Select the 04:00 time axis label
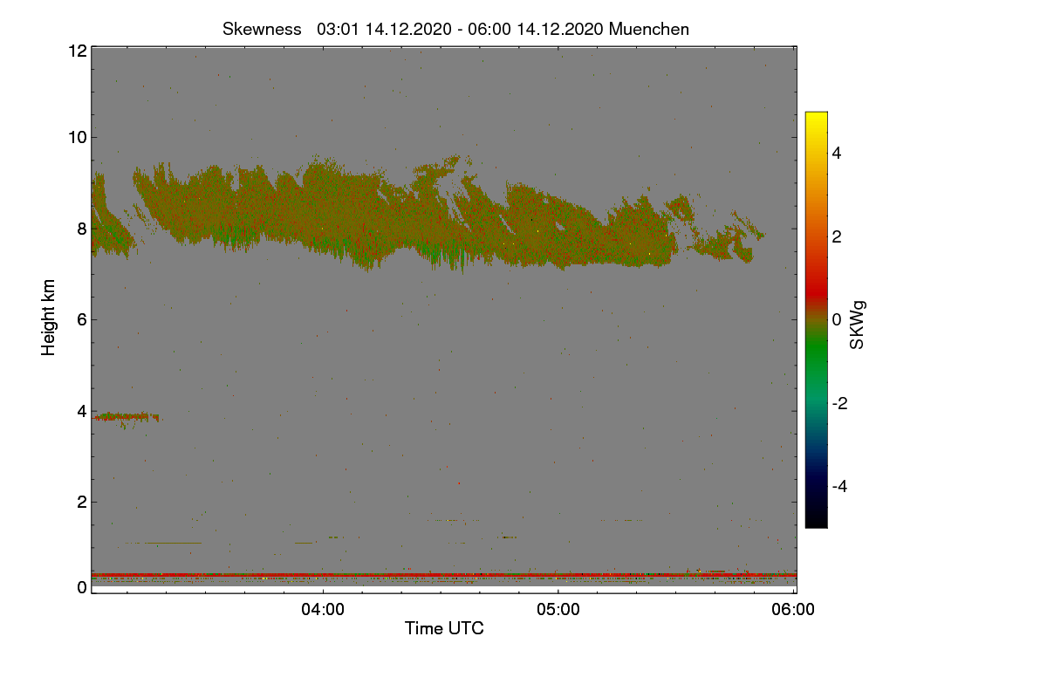Image resolution: width=1047 pixels, height=698 pixels. pyautogui.click(x=323, y=610)
